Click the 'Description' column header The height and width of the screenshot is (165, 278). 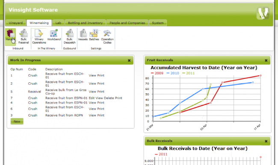(x=54, y=69)
